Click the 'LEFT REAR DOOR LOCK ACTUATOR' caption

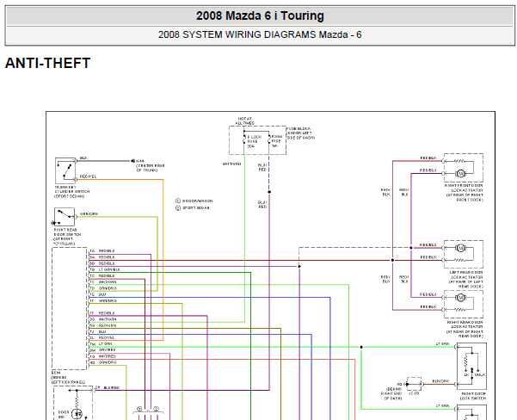(x=465, y=280)
